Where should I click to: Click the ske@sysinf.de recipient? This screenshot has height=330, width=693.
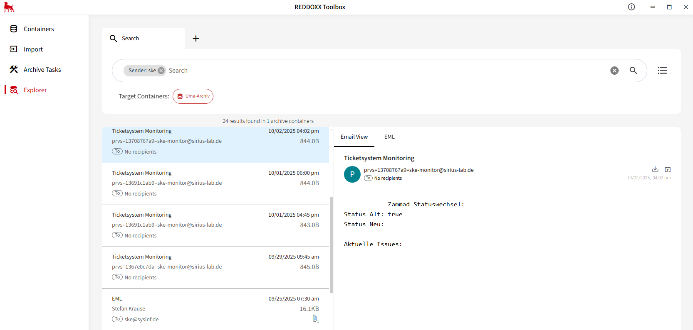click(x=141, y=320)
